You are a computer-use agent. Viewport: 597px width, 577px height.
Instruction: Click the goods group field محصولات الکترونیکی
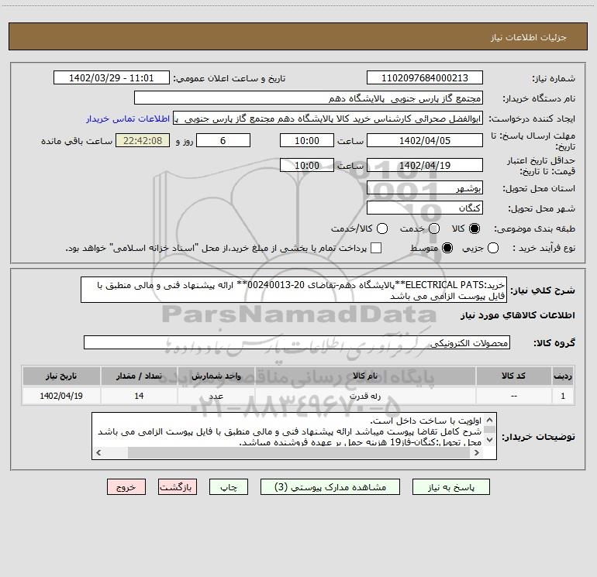297,342
